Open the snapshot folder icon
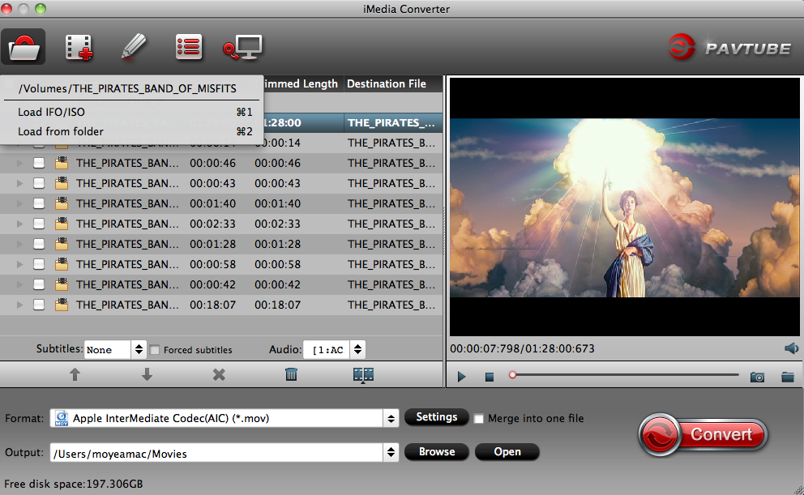 (x=788, y=378)
